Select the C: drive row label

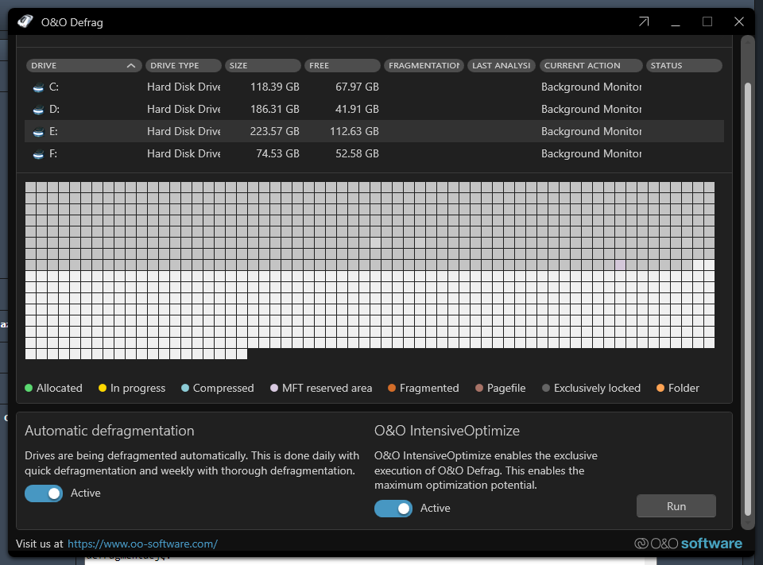point(53,87)
